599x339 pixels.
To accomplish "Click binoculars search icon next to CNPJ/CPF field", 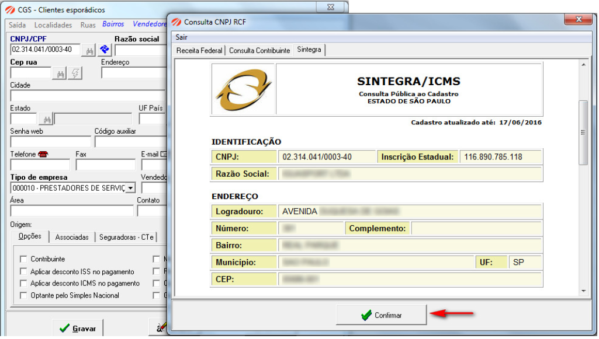I will click(89, 50).
